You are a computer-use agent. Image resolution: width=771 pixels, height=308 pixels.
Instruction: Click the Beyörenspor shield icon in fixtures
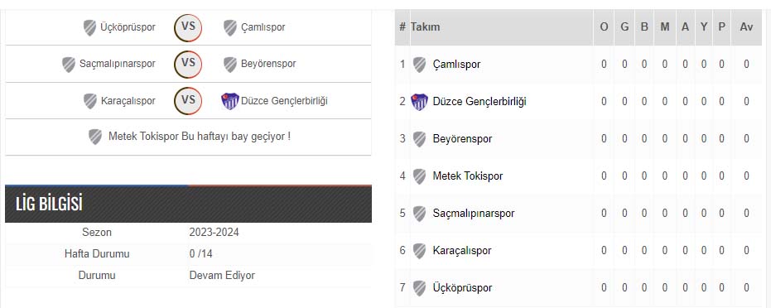click(x=230, y=65)
